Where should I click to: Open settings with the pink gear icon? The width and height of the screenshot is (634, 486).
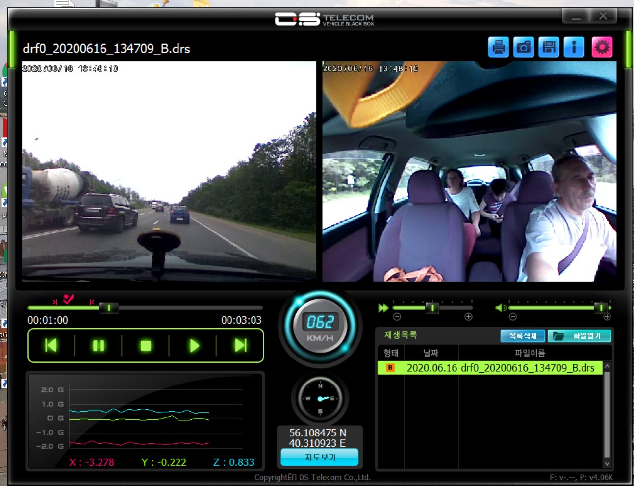coord(602,48)
